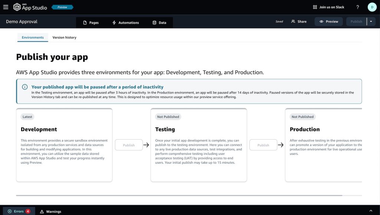
Task: Open the Automations tab
Action: [125, 23]
